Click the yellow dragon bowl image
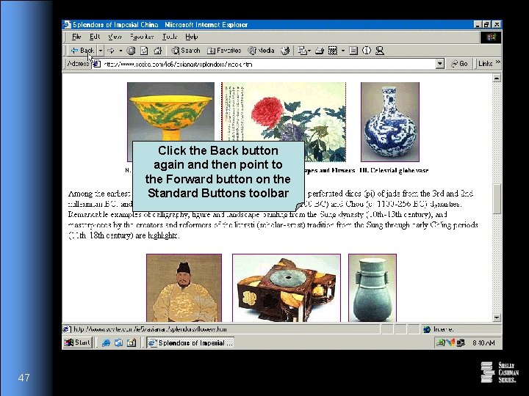This screenshot has height=396, width=529. coord(170,111)
